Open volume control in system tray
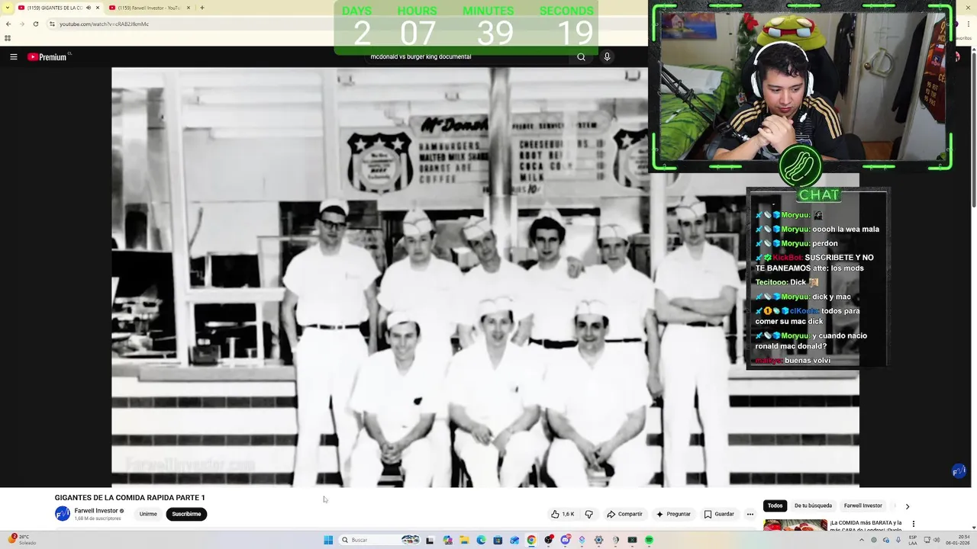977x549 pixels. 937,540
